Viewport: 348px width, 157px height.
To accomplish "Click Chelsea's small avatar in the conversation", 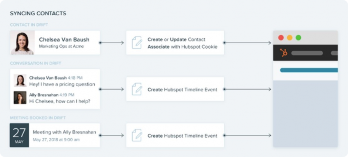I will tap(20, 80).
